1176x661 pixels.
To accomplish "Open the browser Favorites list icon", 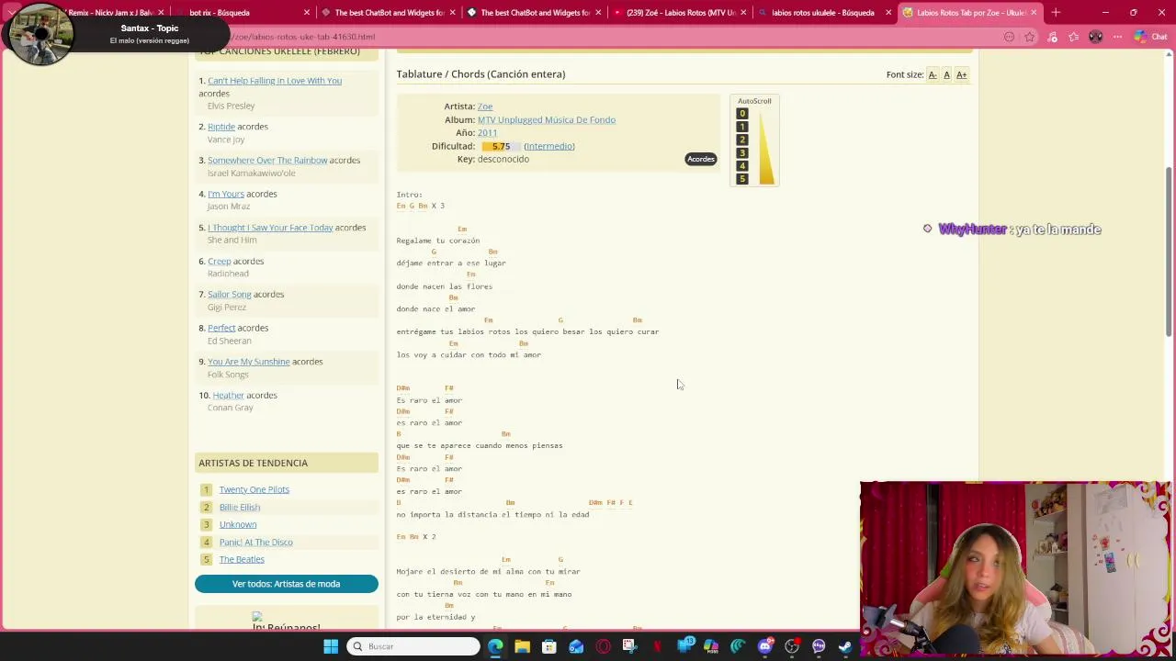I will coord(1074,37).
